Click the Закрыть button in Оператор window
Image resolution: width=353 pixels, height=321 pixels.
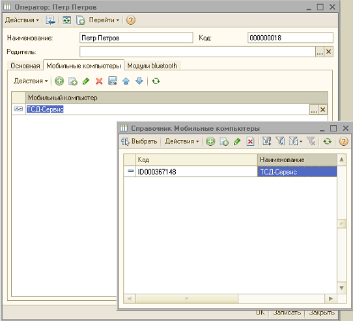click(x=322, y=313)
